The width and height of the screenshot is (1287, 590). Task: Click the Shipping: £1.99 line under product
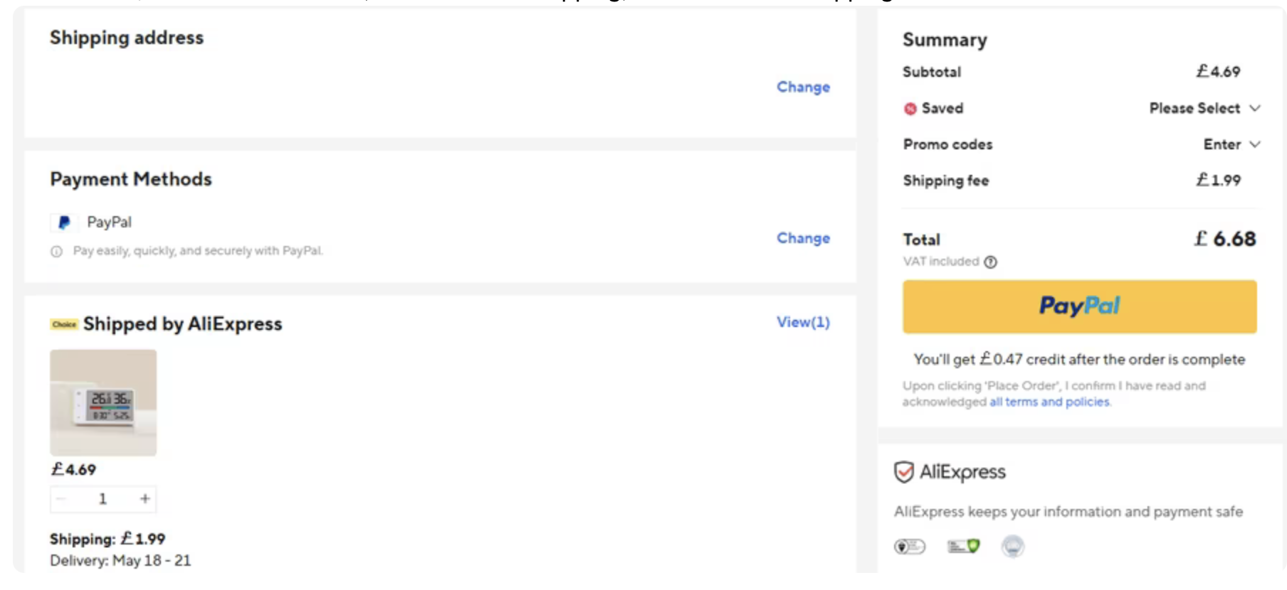pyautogui.click(x=107, y=539)
